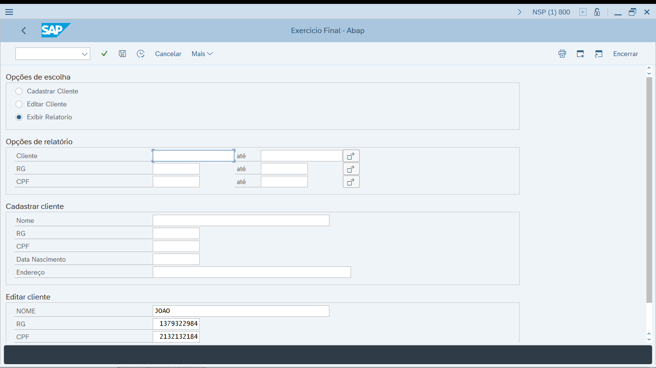This screenshot has height=368, width=656.
Task: Go back with the back arrow icon
Action: (24, 30)
